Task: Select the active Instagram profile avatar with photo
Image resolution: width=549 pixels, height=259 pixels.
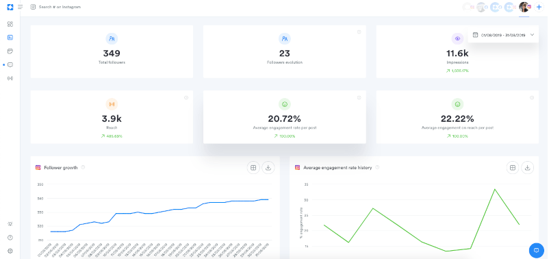Action: tap(524, 7)
